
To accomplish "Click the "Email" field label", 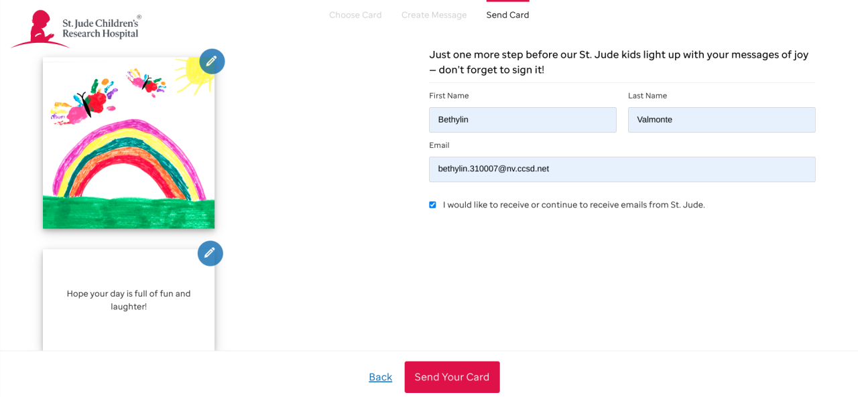I will [x=439, y=145].
